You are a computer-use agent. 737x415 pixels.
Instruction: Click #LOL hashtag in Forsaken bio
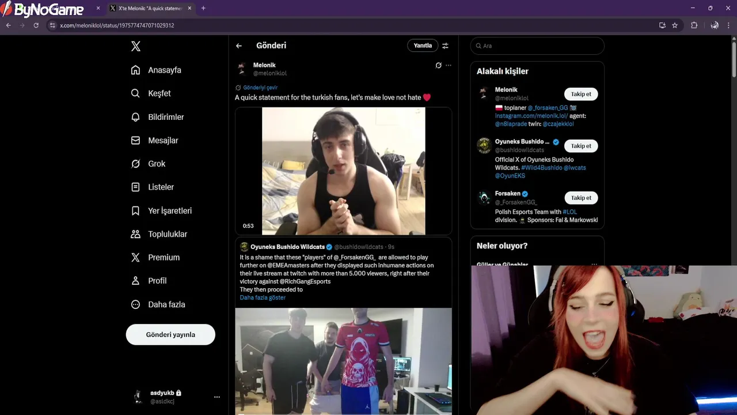coord(569,212)
